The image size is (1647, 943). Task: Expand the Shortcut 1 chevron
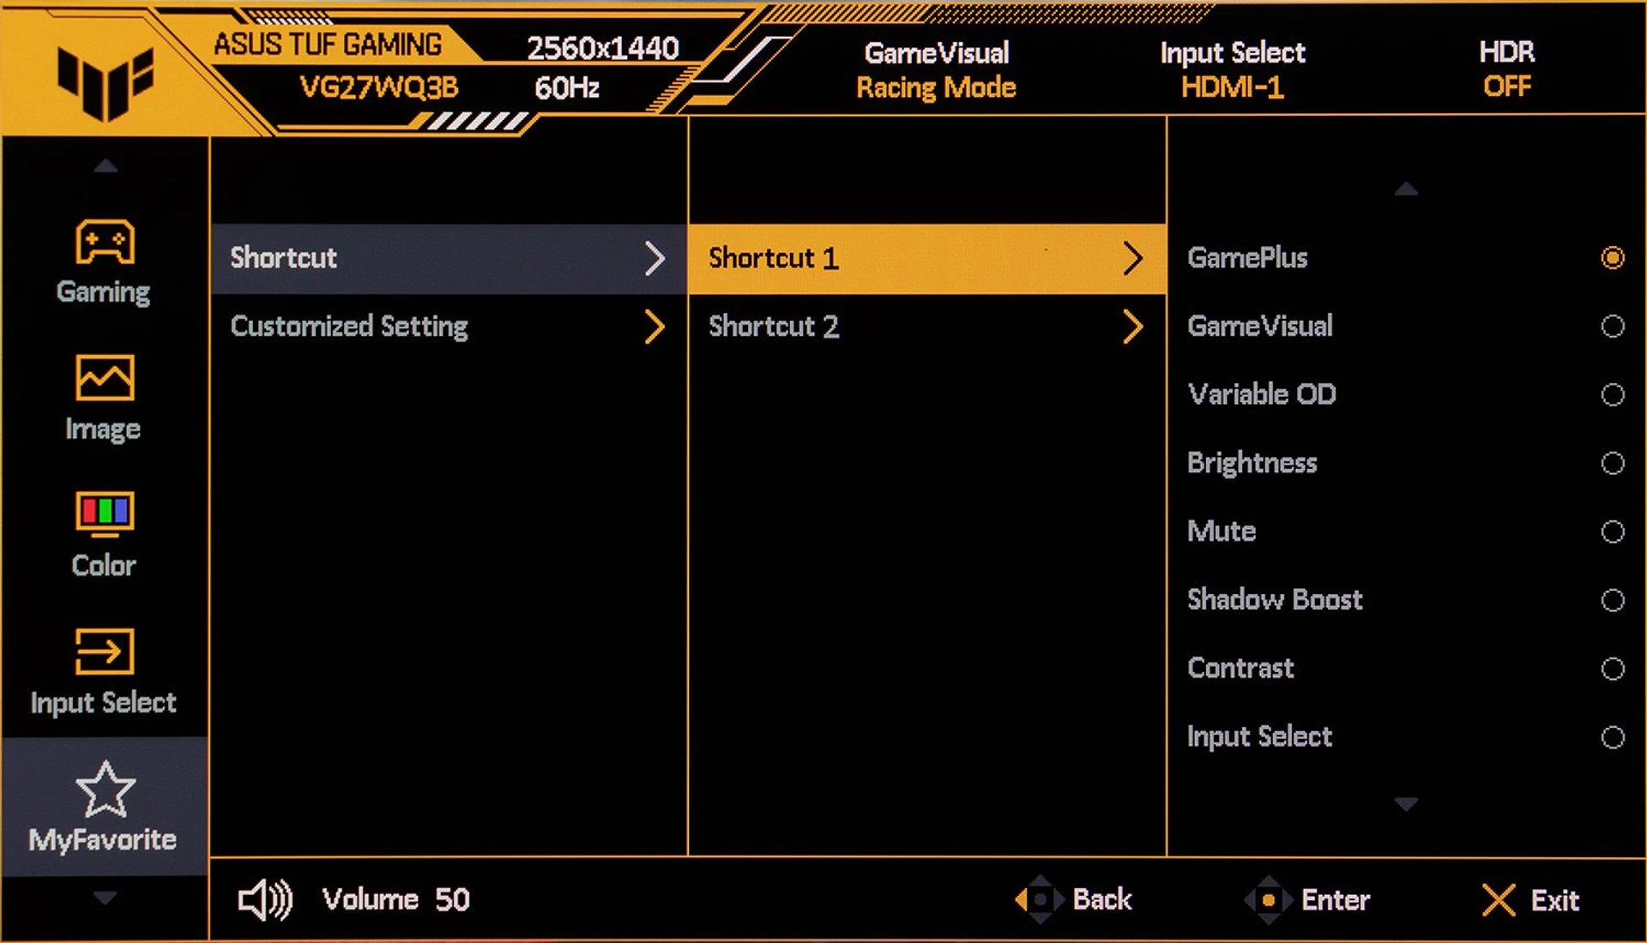coord(1132,258)
